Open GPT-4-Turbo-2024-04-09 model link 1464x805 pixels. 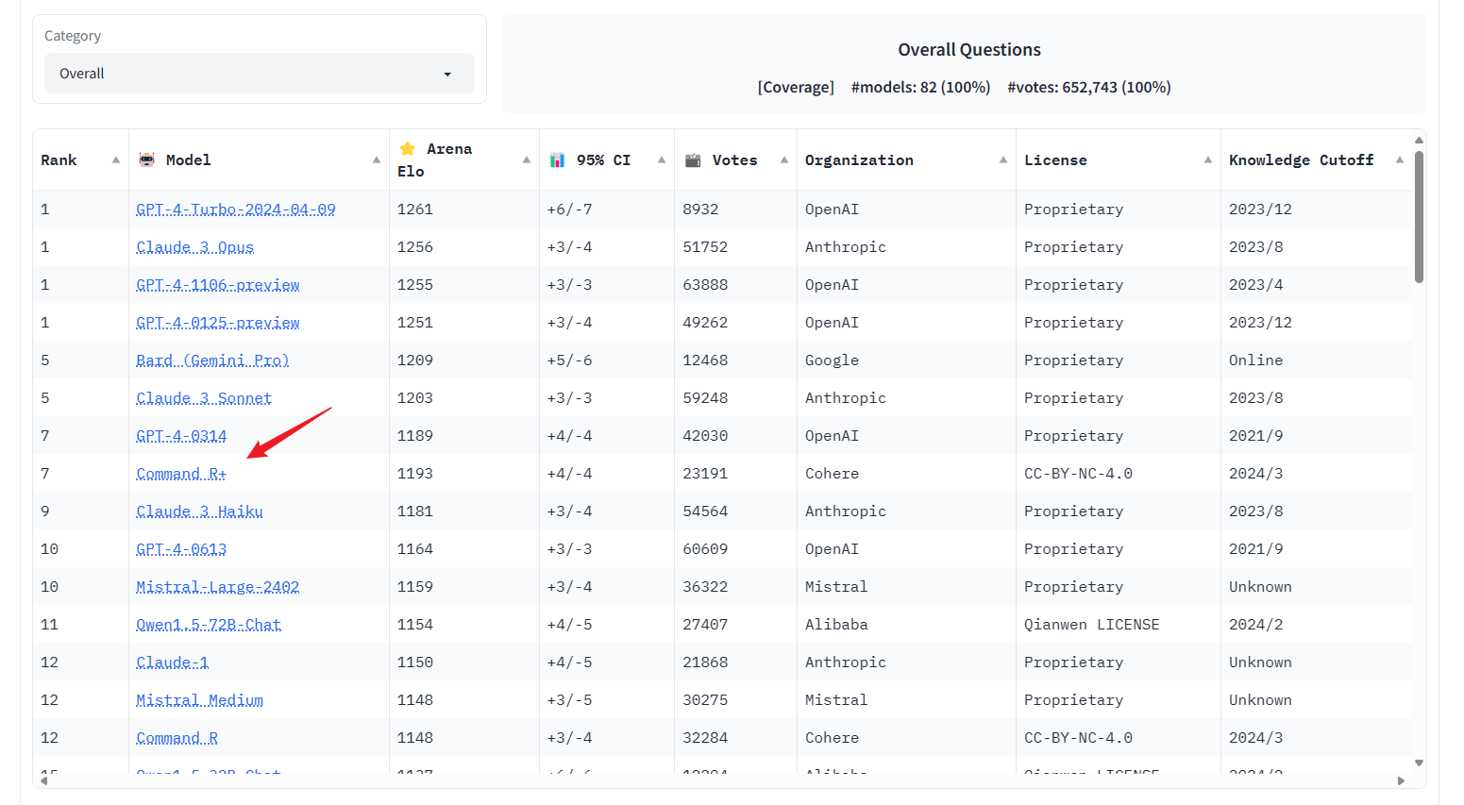click(236, 210)
